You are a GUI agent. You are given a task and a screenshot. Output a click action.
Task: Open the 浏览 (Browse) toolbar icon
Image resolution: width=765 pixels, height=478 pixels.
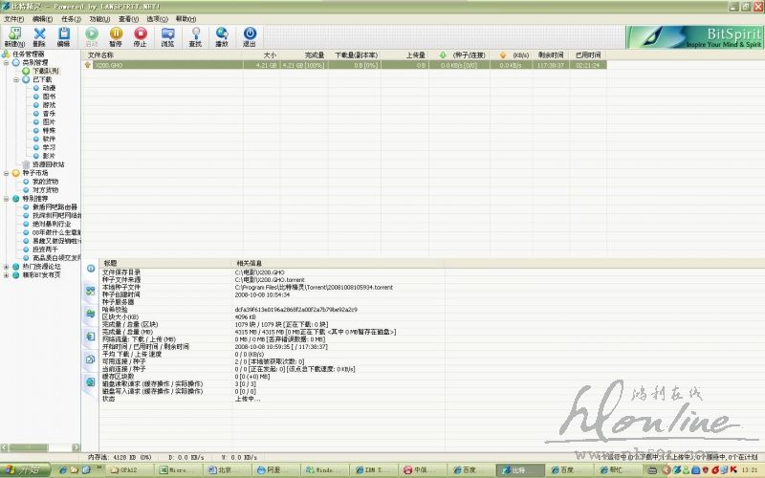(167, 35)
